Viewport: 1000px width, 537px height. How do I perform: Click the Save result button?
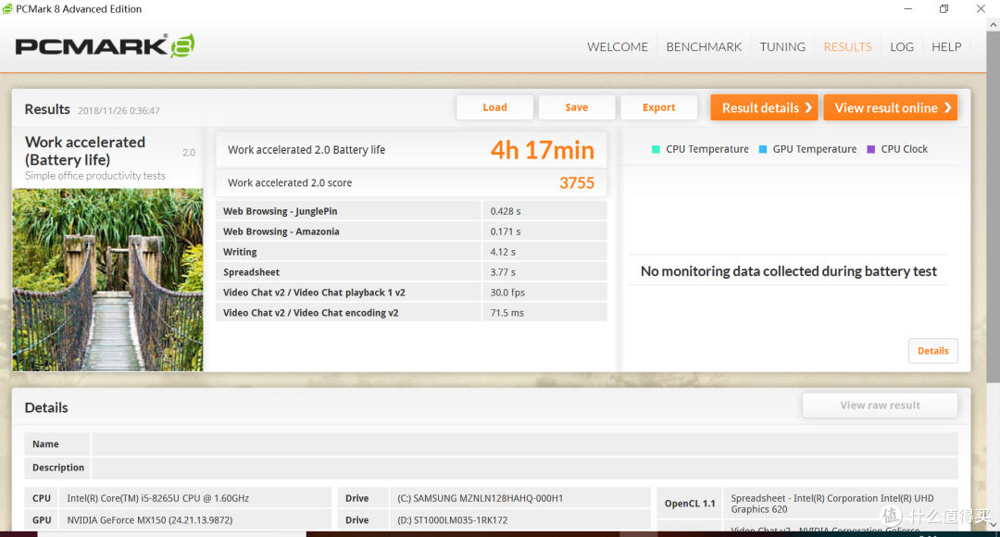pyautogui.click(x=577, y=107)
